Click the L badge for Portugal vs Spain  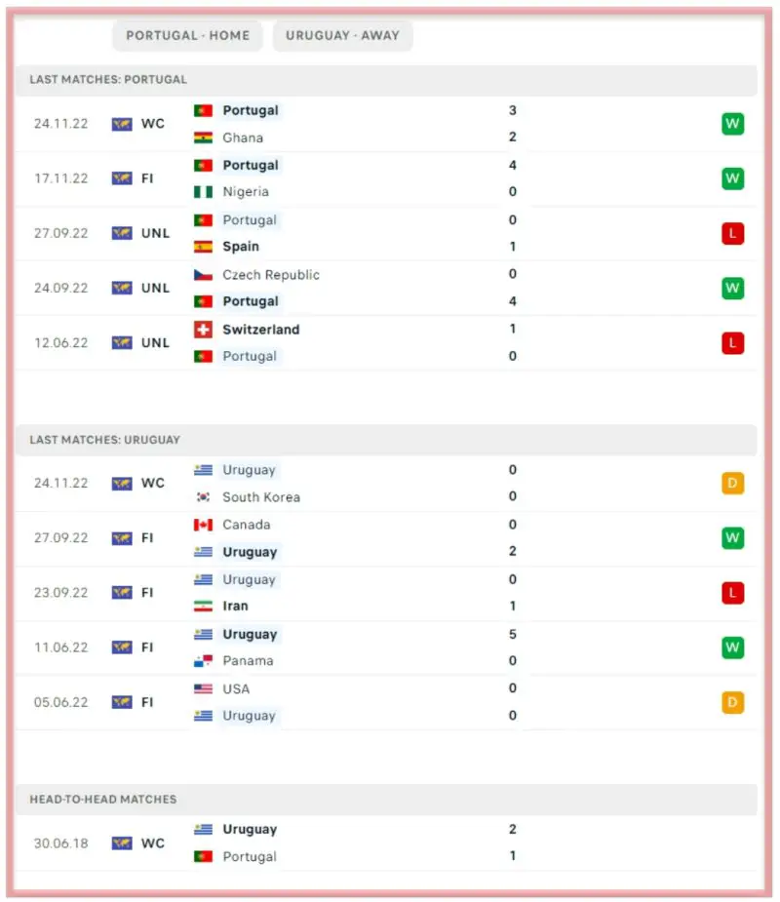(x=732, y=233)
